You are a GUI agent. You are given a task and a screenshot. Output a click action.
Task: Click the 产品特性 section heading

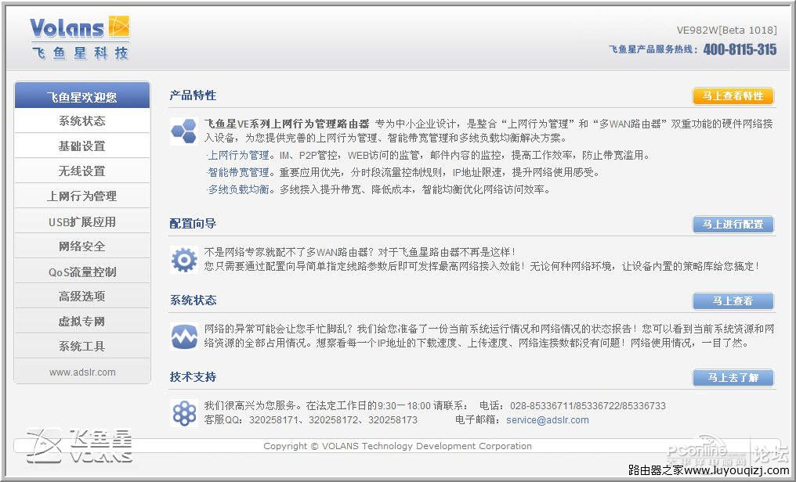(x=193, y=95)
